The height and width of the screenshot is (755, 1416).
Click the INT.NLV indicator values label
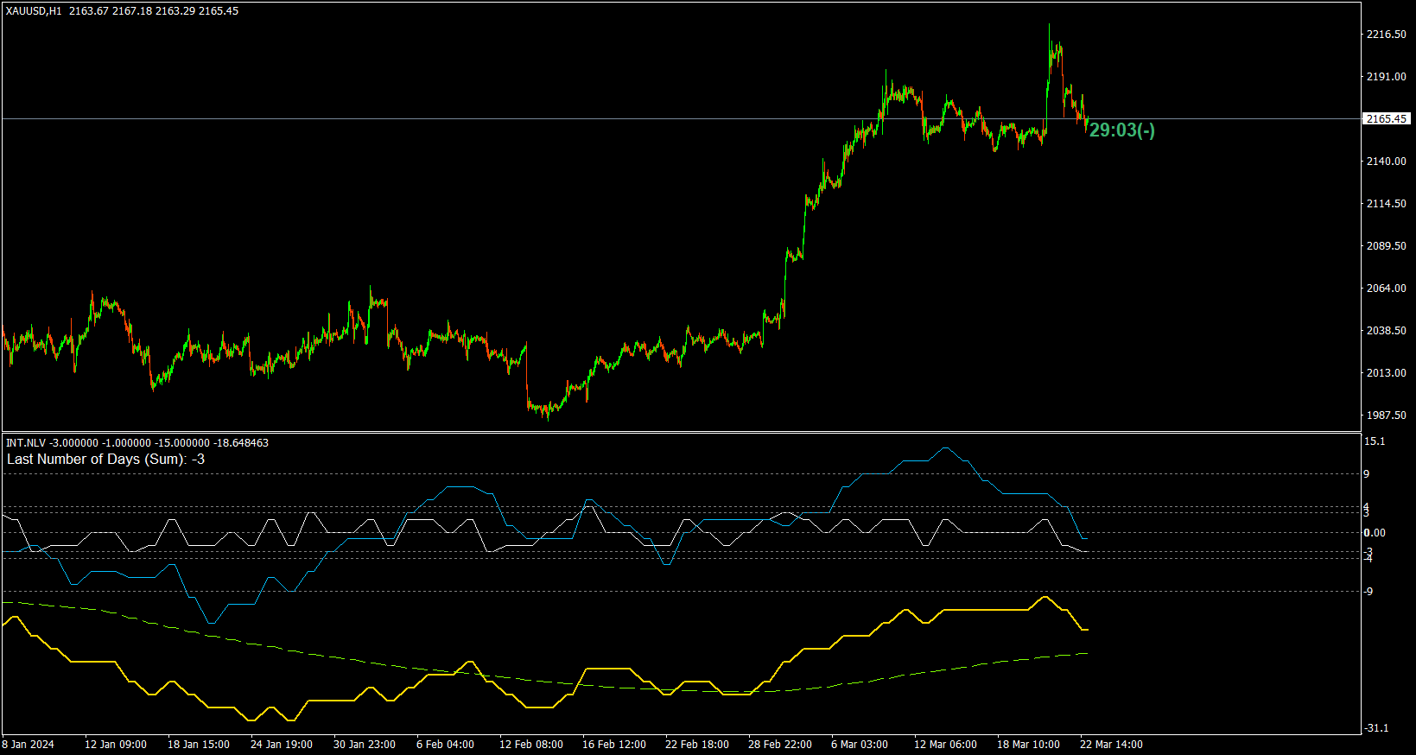137,443
